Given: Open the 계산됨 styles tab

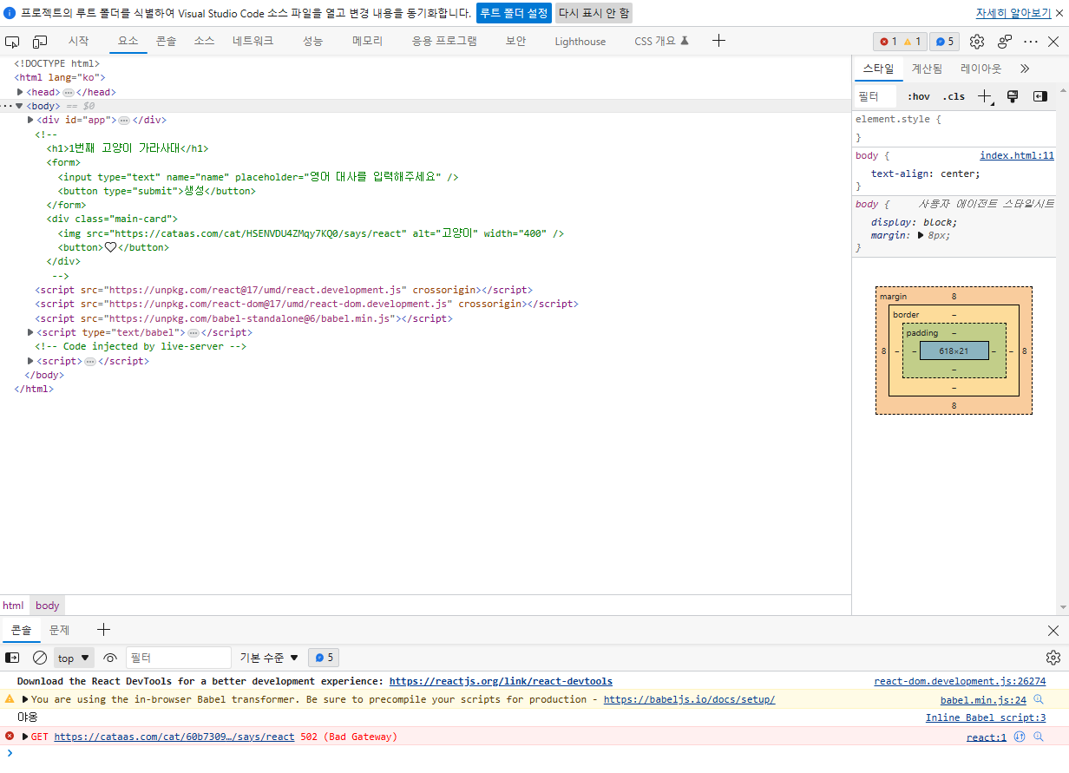Looking at the screenshot, I should point(927,69).
